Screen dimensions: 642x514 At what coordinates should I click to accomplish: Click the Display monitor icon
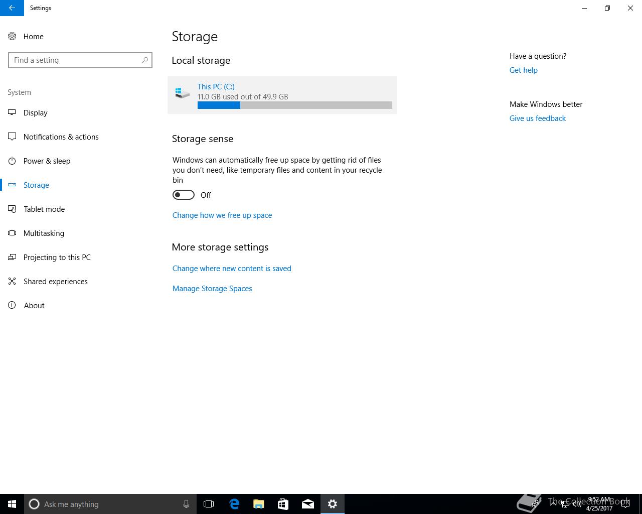click(x=12, y=112)
